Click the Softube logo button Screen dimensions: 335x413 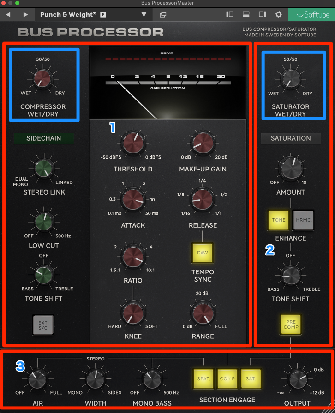(312, 15)
